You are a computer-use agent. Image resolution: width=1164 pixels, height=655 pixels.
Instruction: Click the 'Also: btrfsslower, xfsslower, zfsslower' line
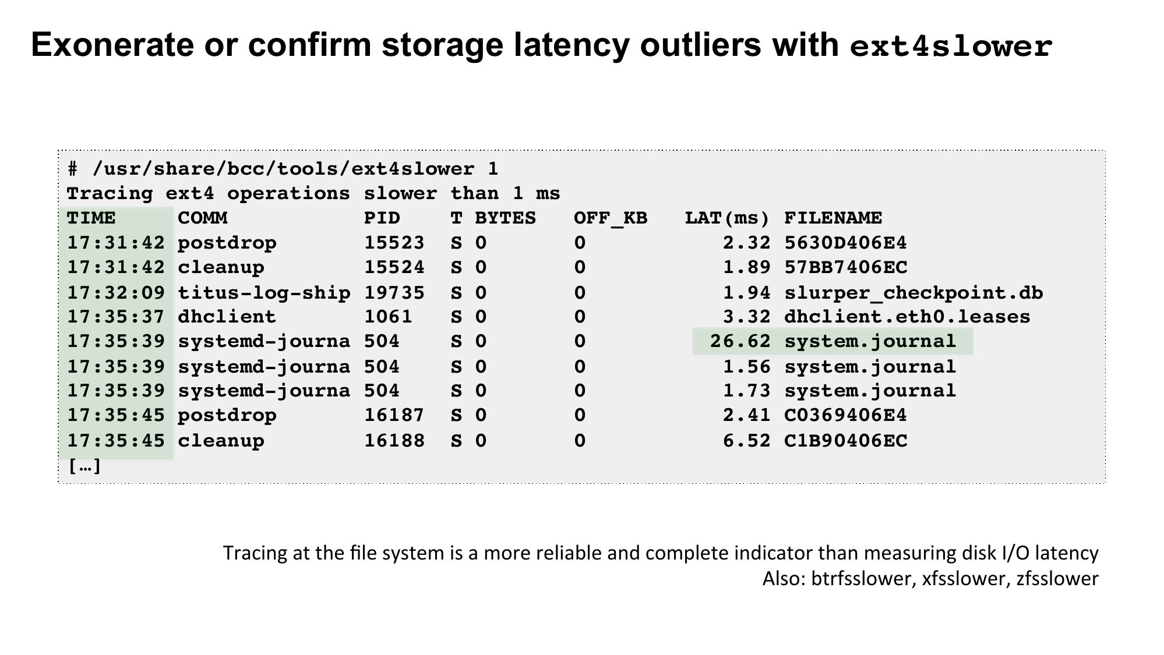[x=930, y=579]
